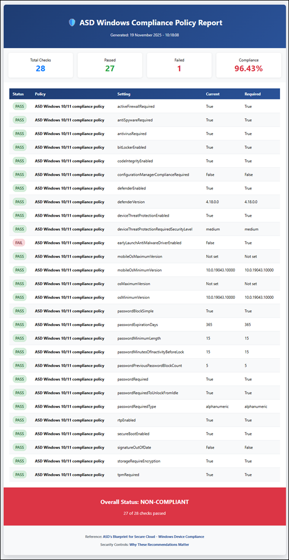
Task: Select the codeIntegrityEnabled setting text
Action: pos(135,161)
